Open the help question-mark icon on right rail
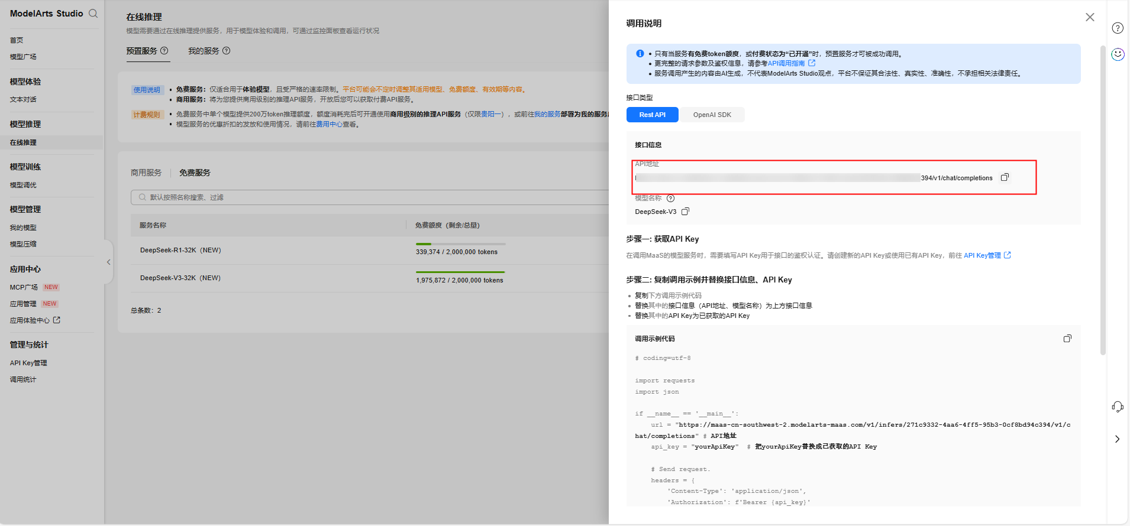The height and width of the screenshot is (526, 1130). pyautogui.click(x=1118, y=28)
